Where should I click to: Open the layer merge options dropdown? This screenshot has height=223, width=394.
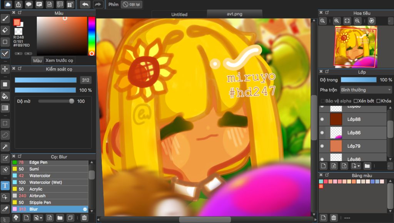[x=356, y=166]
